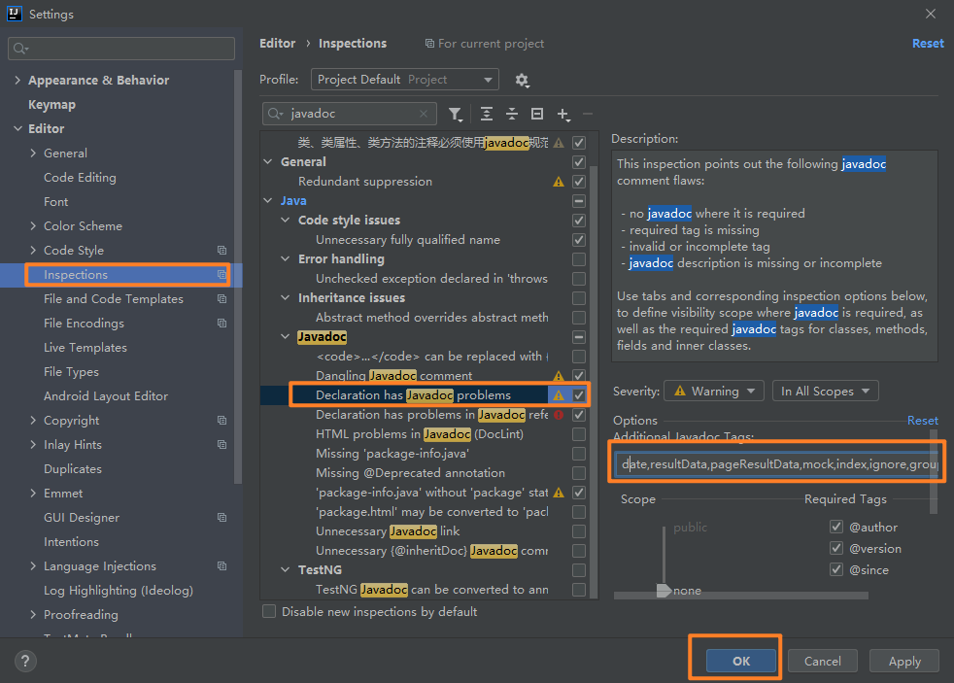
Task: Toggle the 'Declaration has Javadoc problems' checkbox
Action: pos(579,394)
